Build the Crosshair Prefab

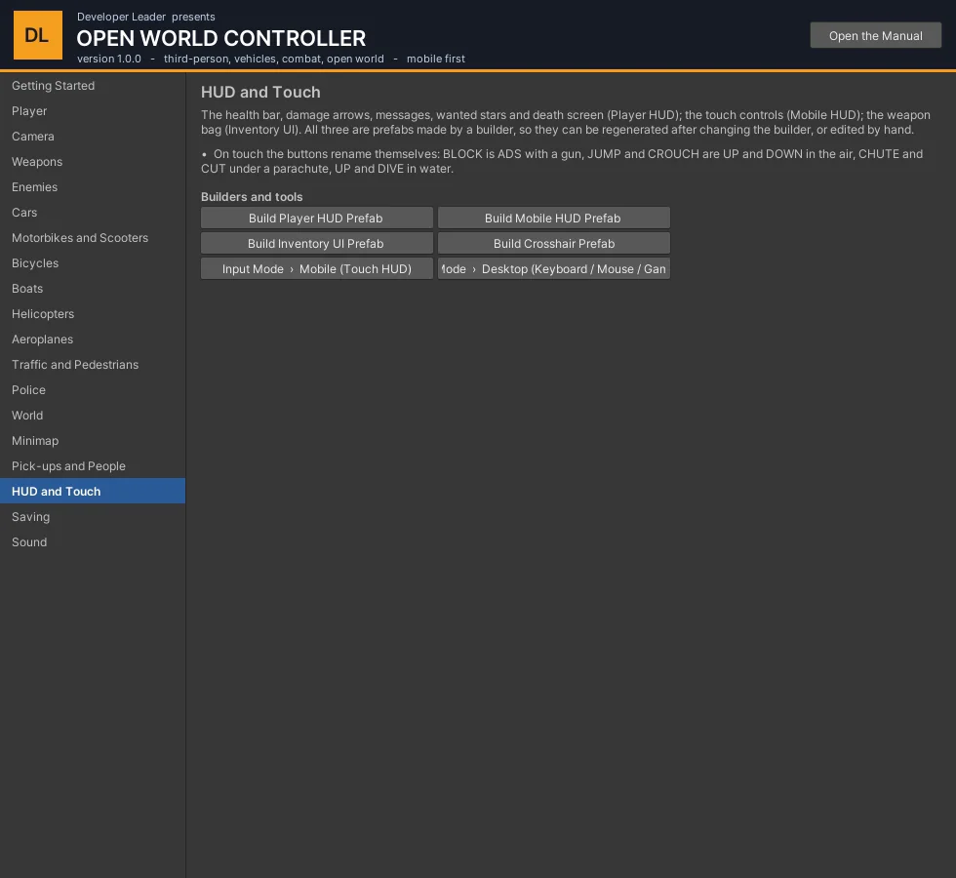[554, 243]
